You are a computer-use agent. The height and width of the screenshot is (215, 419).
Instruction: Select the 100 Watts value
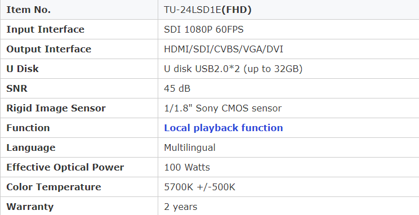(x=187, y=168)
